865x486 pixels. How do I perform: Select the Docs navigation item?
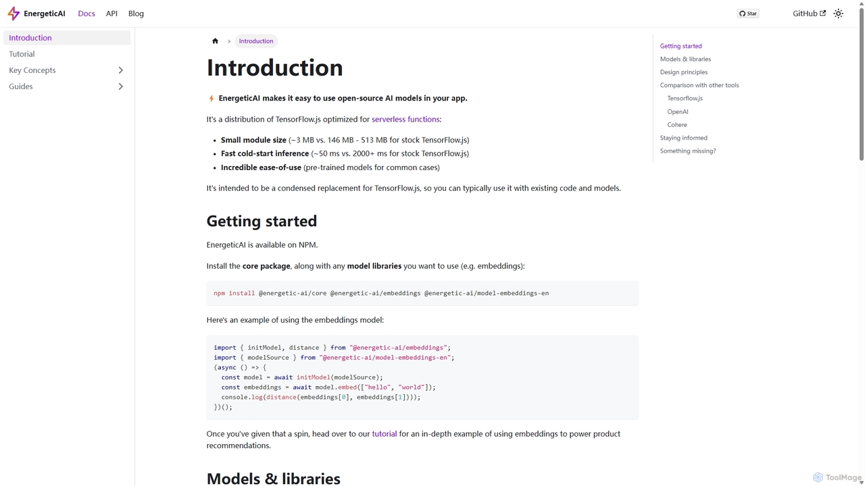point(86,13)
